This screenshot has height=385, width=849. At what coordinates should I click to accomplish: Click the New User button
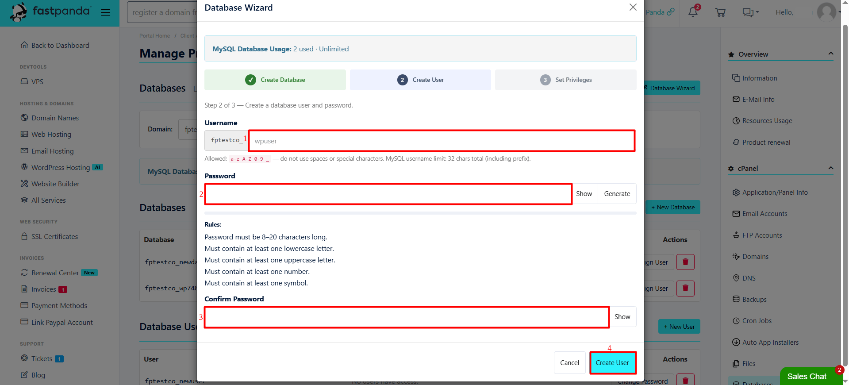coord(679,327)
